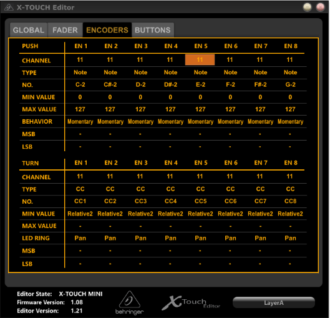
Task: Edit PUSH channel value for EN 1
Action: (x=80, y=60)
